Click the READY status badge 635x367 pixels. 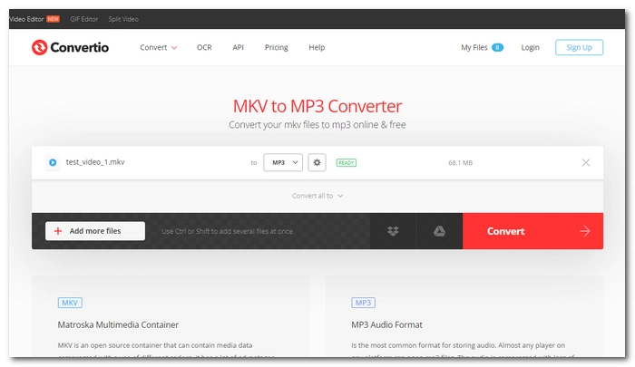pyautogui.click(x=347, y=163)
